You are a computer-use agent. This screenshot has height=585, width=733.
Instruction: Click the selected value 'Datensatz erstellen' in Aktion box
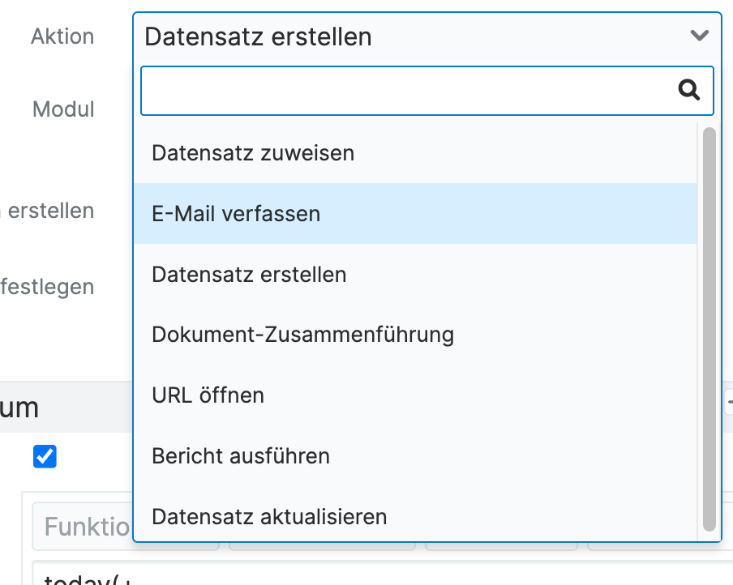[x=258, y=36]
